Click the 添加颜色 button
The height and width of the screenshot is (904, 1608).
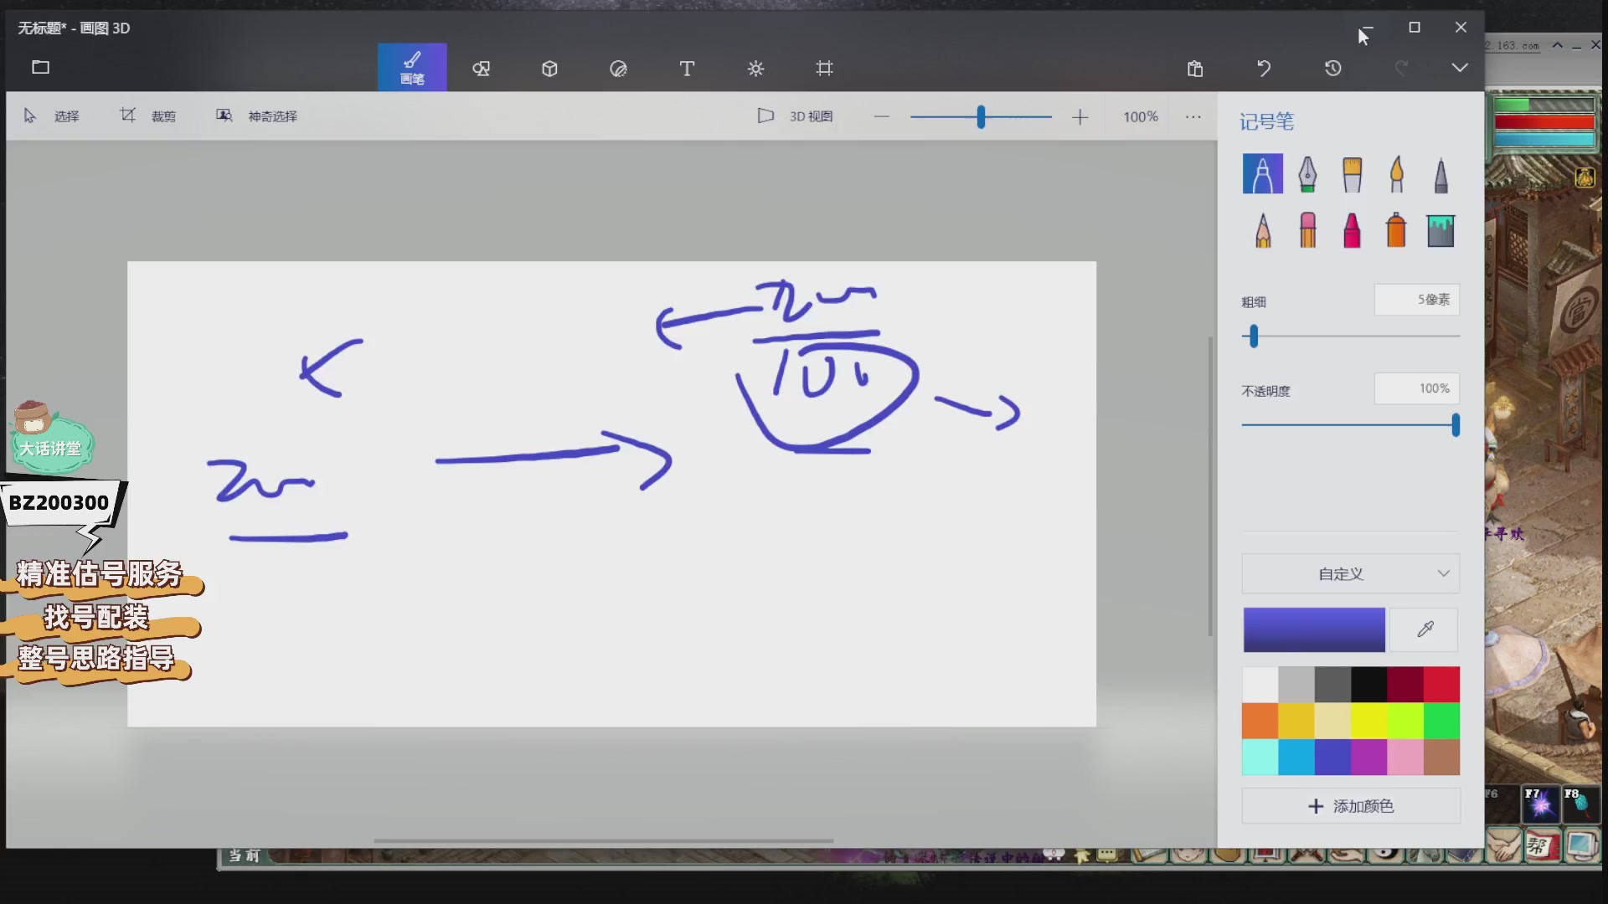(1349, 804)
